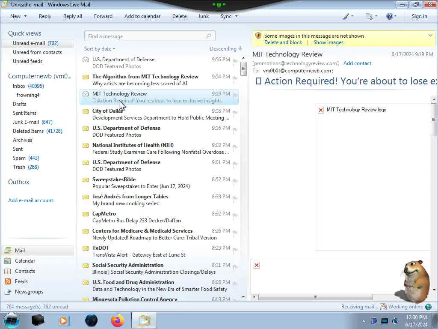Mark message as Junk
The image size is (438, 329).
click(x=203, y=16)
